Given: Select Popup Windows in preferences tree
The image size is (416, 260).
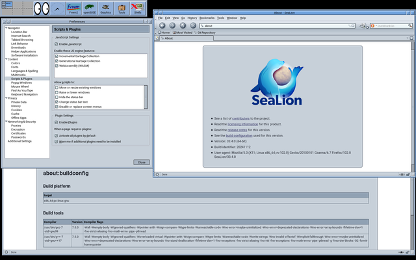Looking at the screenshot, I should (21, 83).
